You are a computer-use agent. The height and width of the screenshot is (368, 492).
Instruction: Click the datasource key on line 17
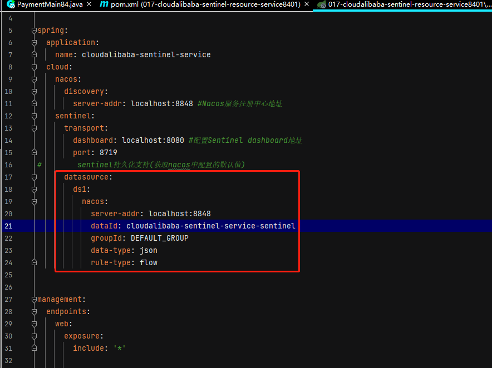click(x=86, y=177)
